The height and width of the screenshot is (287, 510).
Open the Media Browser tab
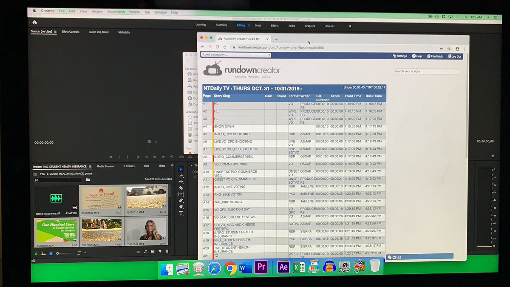point(105,166)
